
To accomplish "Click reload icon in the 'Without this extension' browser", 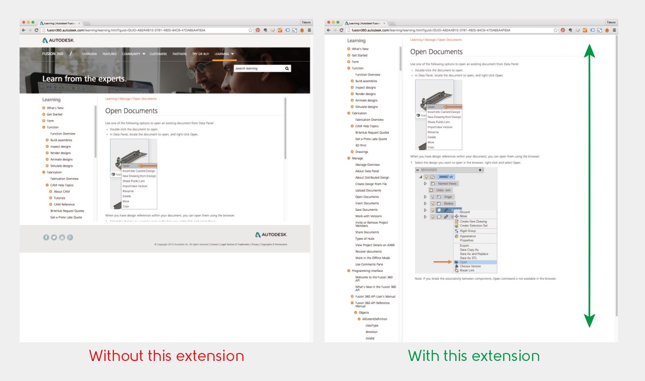I will (36, 30).
